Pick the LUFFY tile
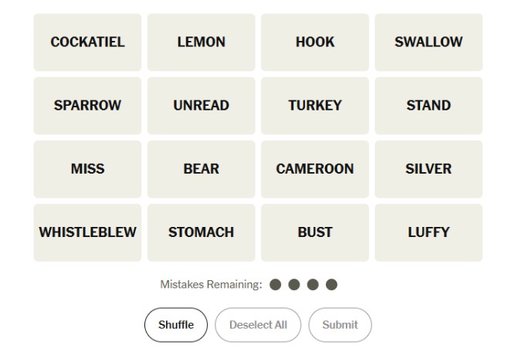This screenshot has width=515, height=352. 429,232
